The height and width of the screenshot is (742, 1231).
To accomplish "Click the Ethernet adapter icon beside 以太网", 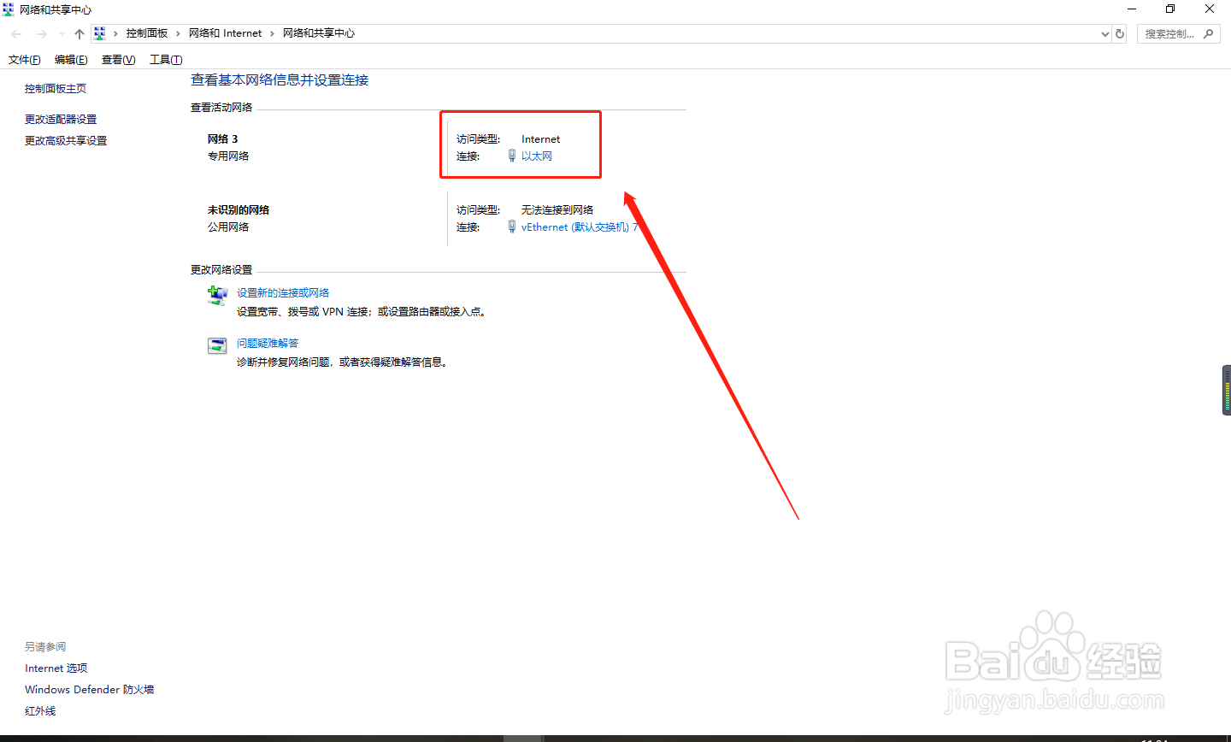I will [512, 156].
